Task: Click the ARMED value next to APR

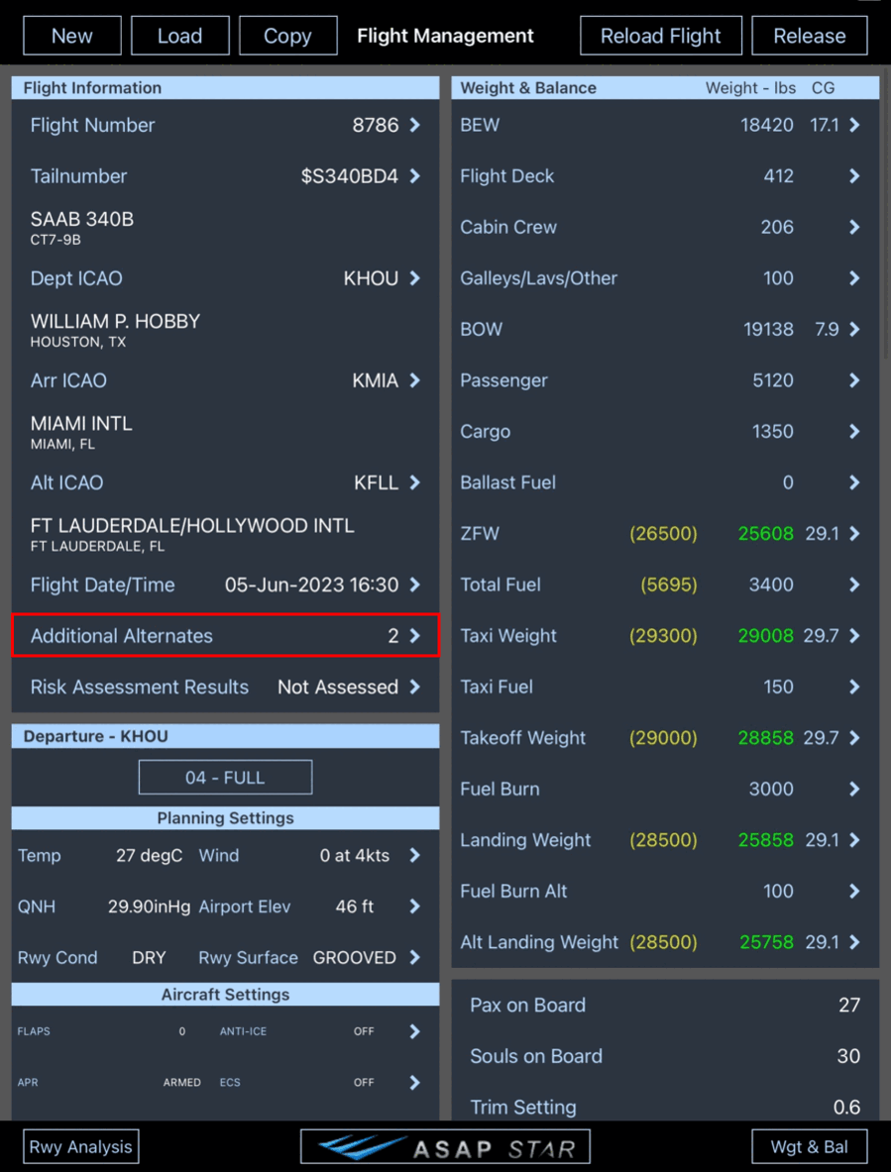Action: tap(181, 1082)
